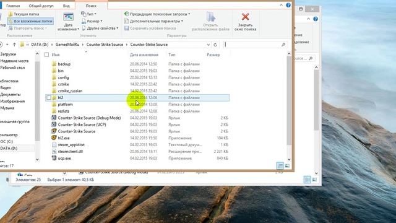Open 'Предыдущие поисковые запросы' dropdown
The height and width of the screenshot is (223, 396).
157,14
